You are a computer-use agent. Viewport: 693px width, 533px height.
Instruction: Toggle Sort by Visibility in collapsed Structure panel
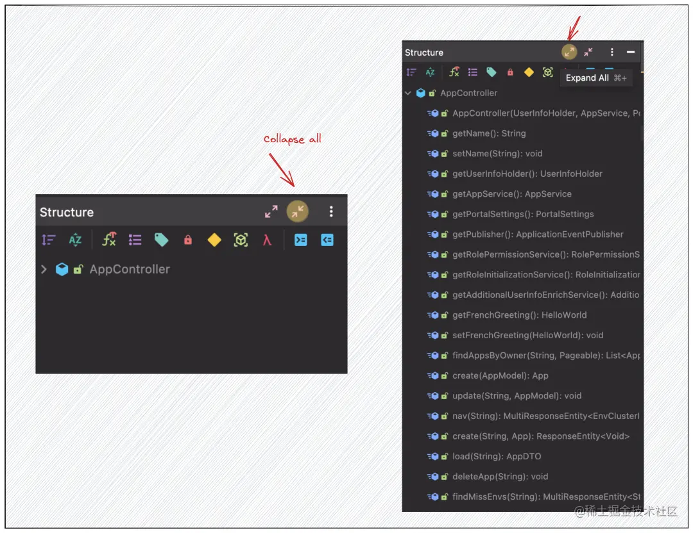49,240
